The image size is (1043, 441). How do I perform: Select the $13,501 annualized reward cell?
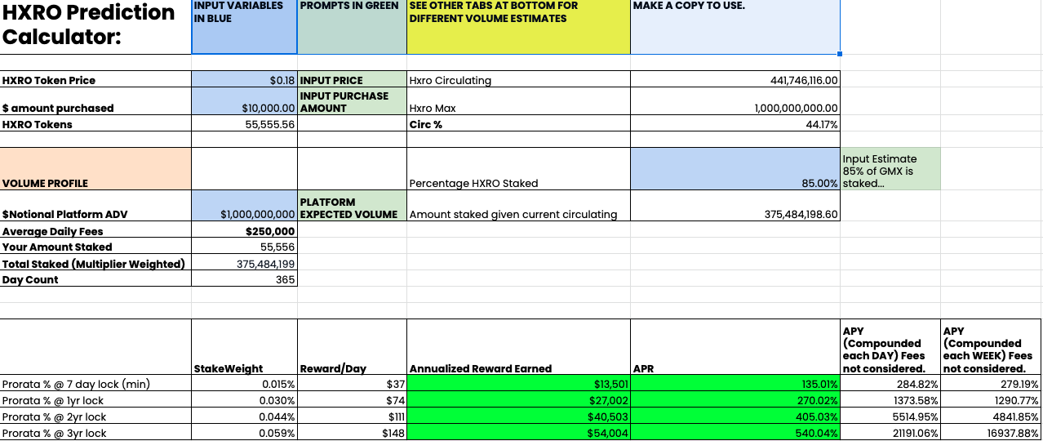[518, 384]
